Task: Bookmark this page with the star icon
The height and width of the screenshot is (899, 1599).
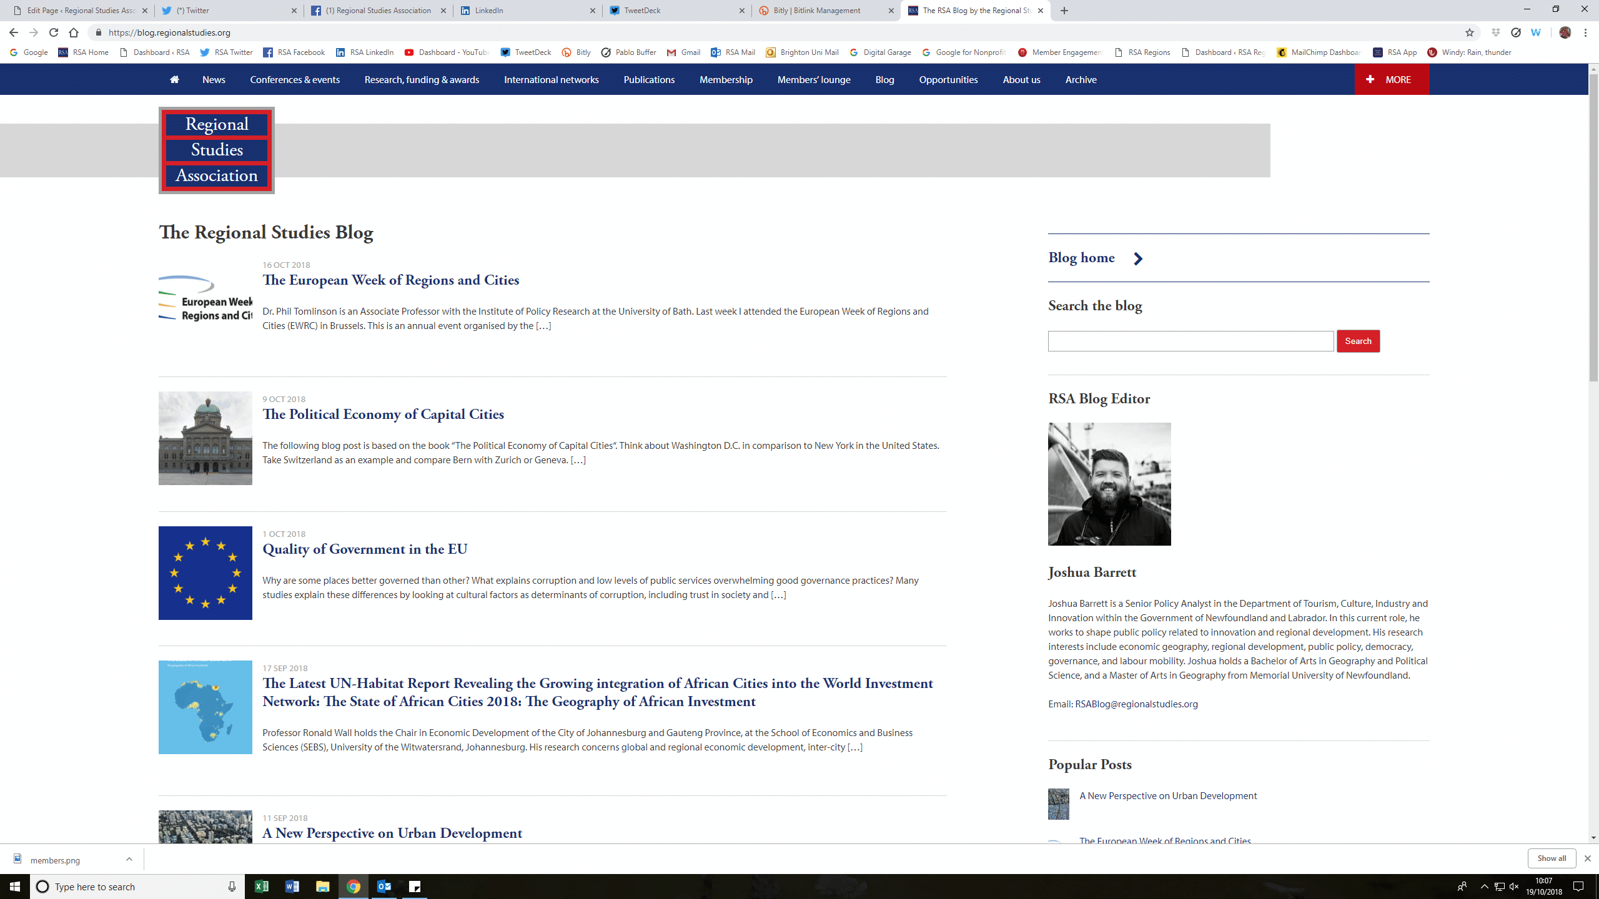Action: (1470, 32)
